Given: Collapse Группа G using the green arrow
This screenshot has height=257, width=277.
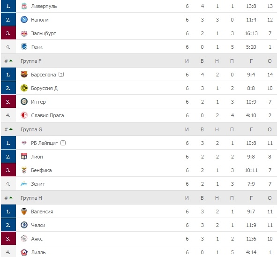Looking at the screenshot, I should tap(11, 129).
